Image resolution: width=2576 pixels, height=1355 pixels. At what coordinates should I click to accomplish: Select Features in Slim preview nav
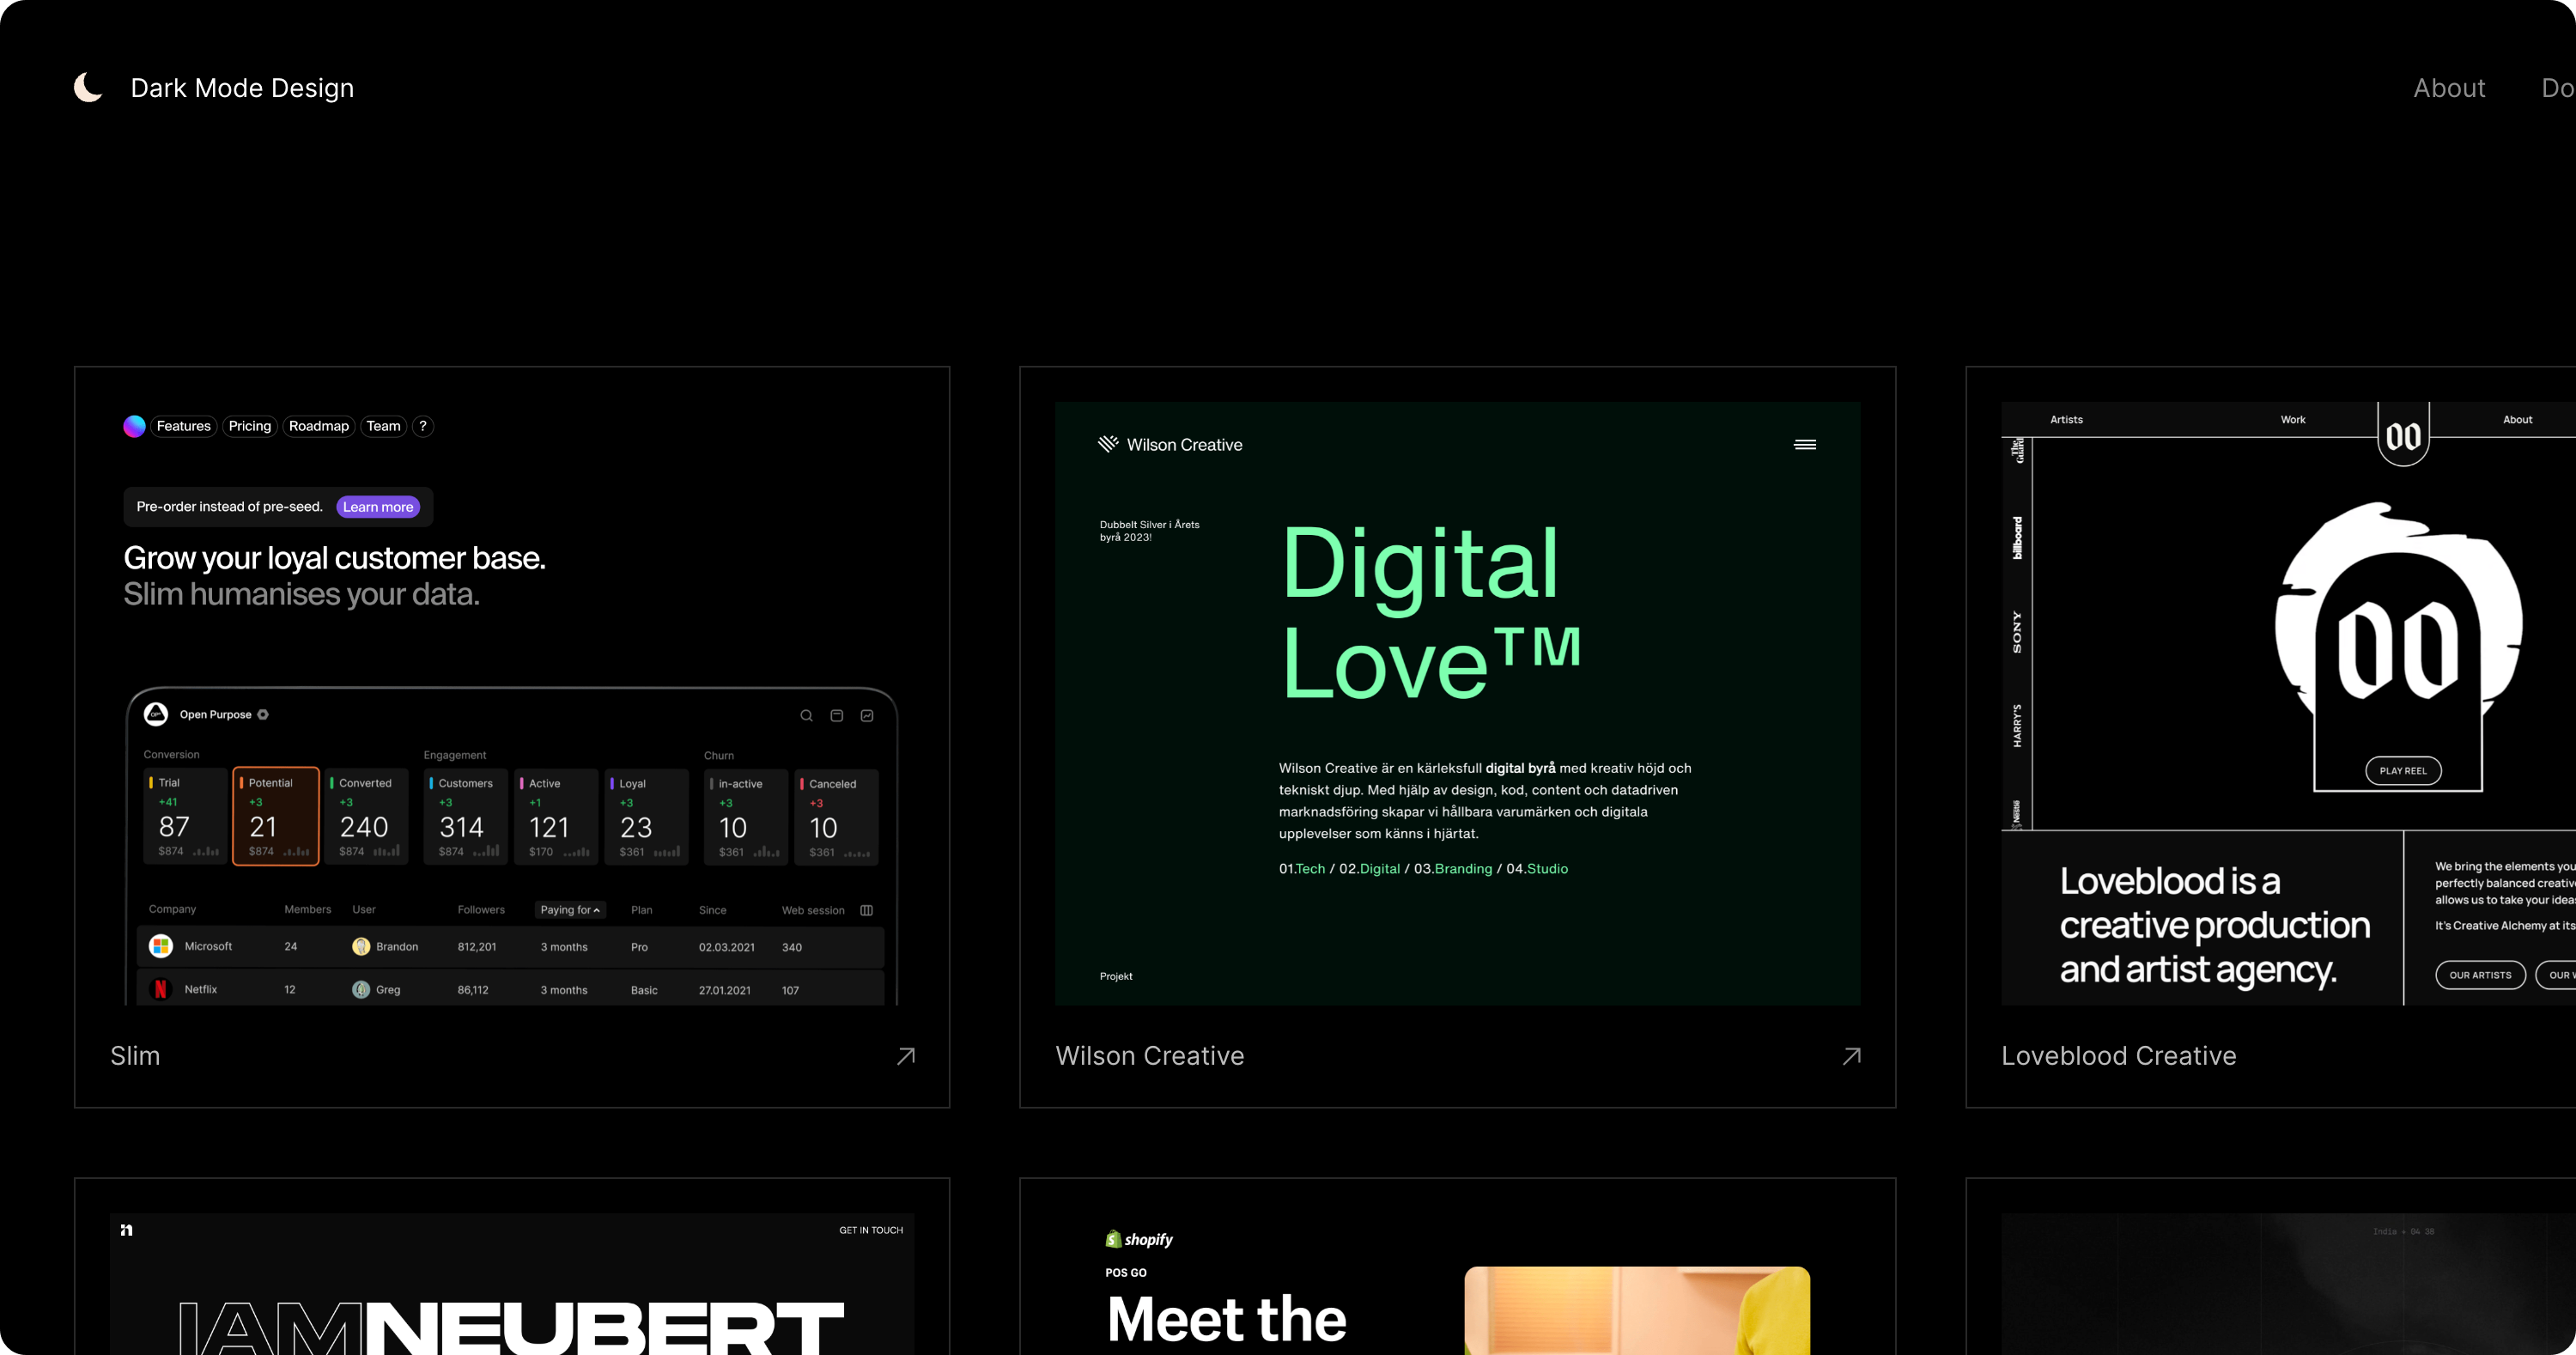(x=184, y=426)
